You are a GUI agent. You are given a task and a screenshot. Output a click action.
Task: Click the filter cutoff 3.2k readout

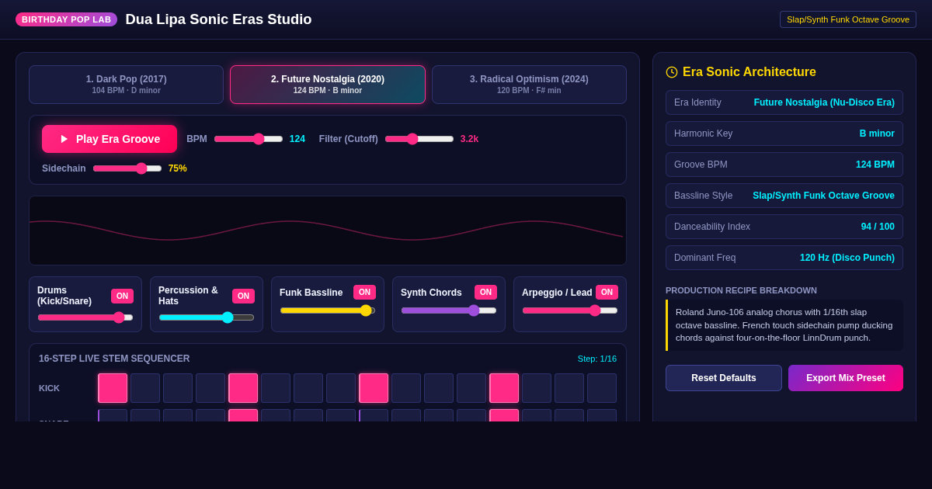(x=469, y=139)
